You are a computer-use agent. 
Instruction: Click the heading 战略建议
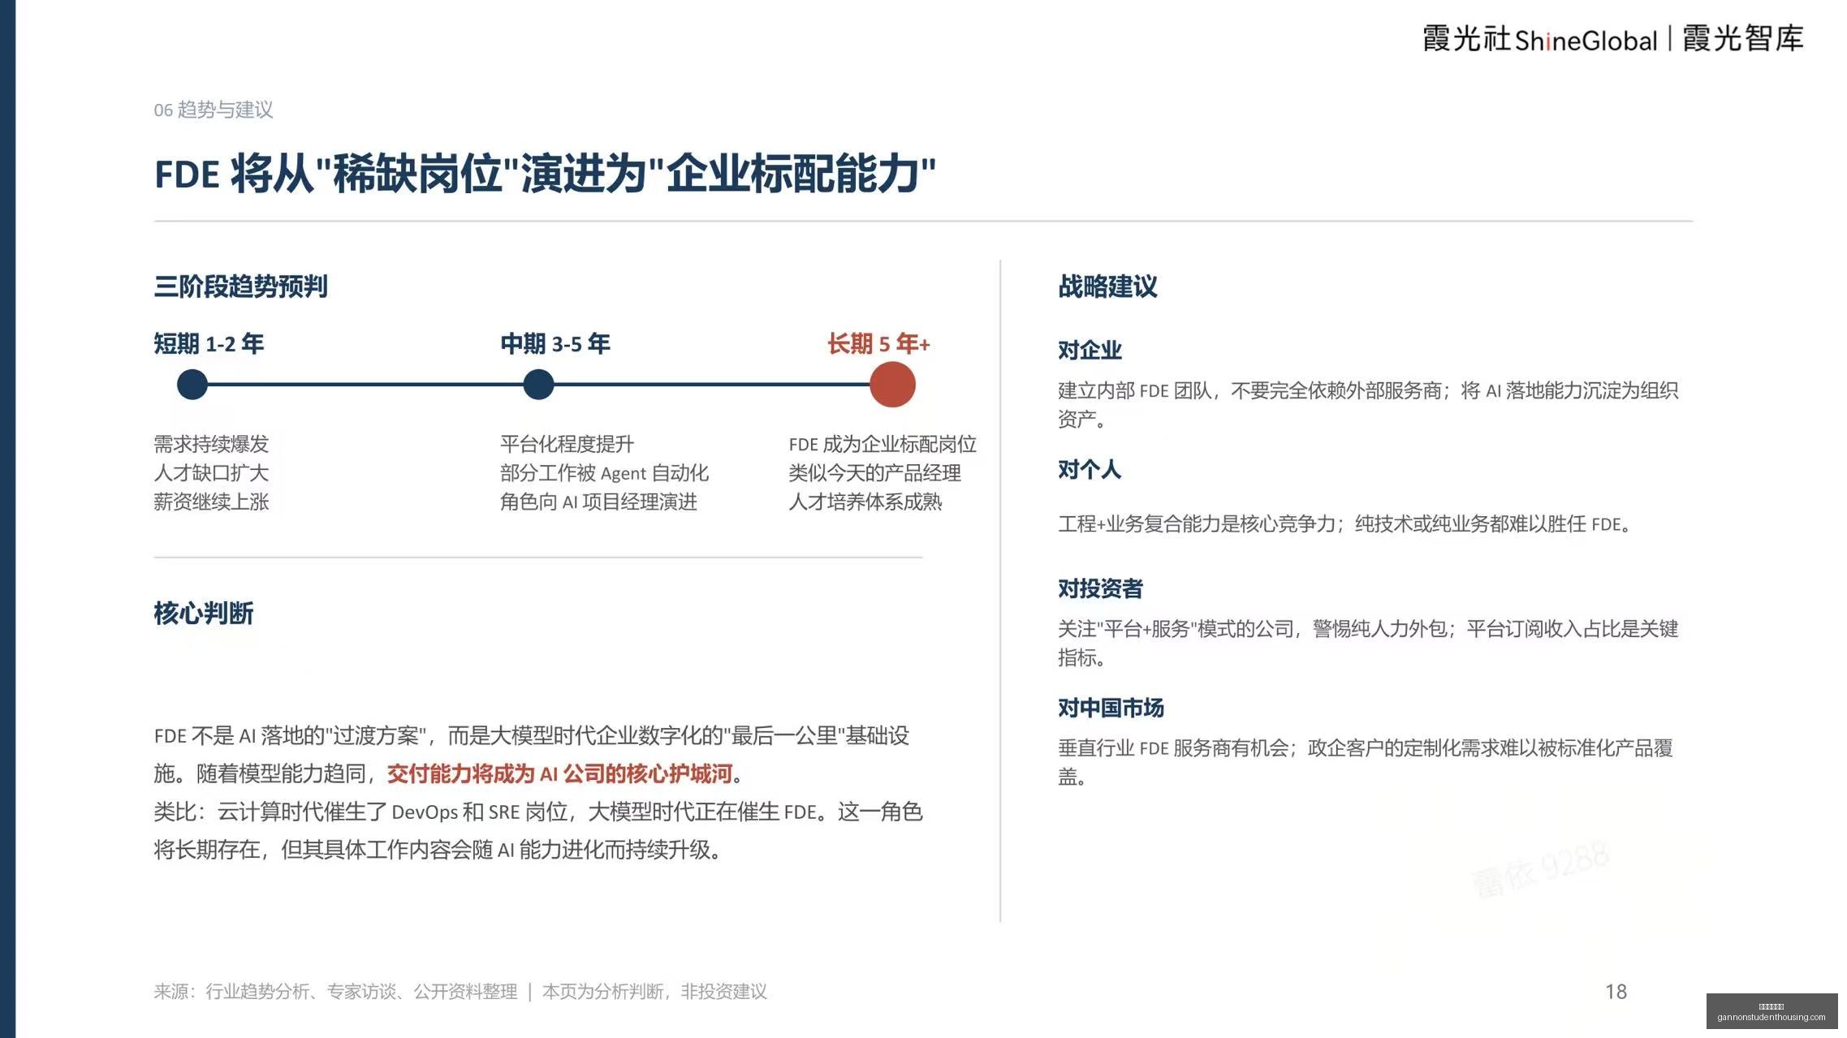tap(1107, 286)
